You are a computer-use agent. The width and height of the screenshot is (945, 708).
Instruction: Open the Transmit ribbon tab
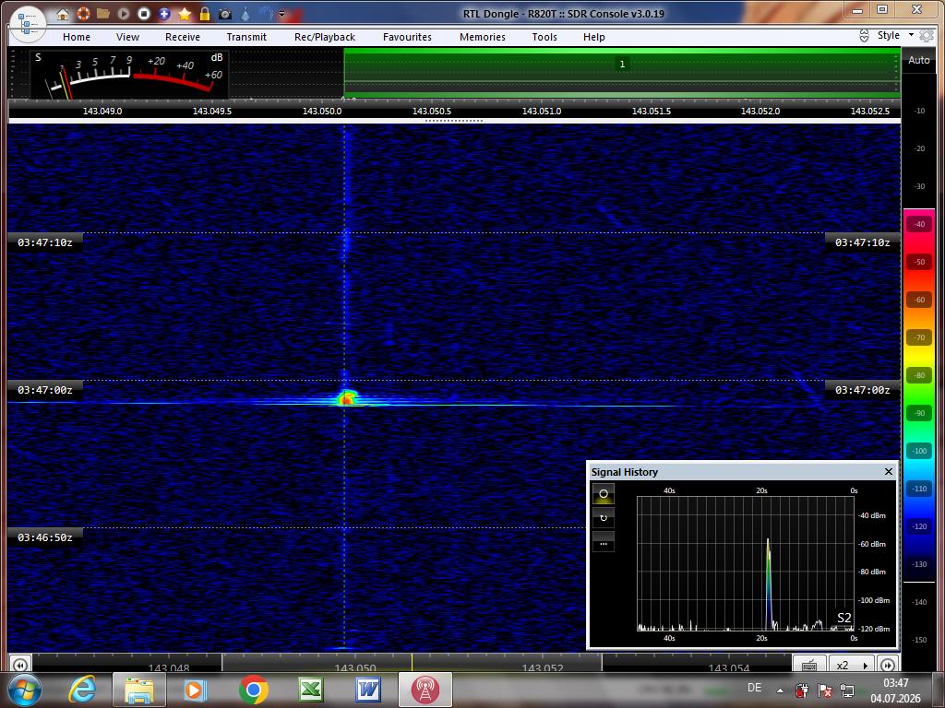(246, 37)
